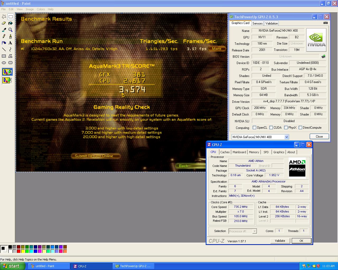Pick the bright red color swatch
The width and height of the screenshot is (338, 270).
click(x=18, y=251)
